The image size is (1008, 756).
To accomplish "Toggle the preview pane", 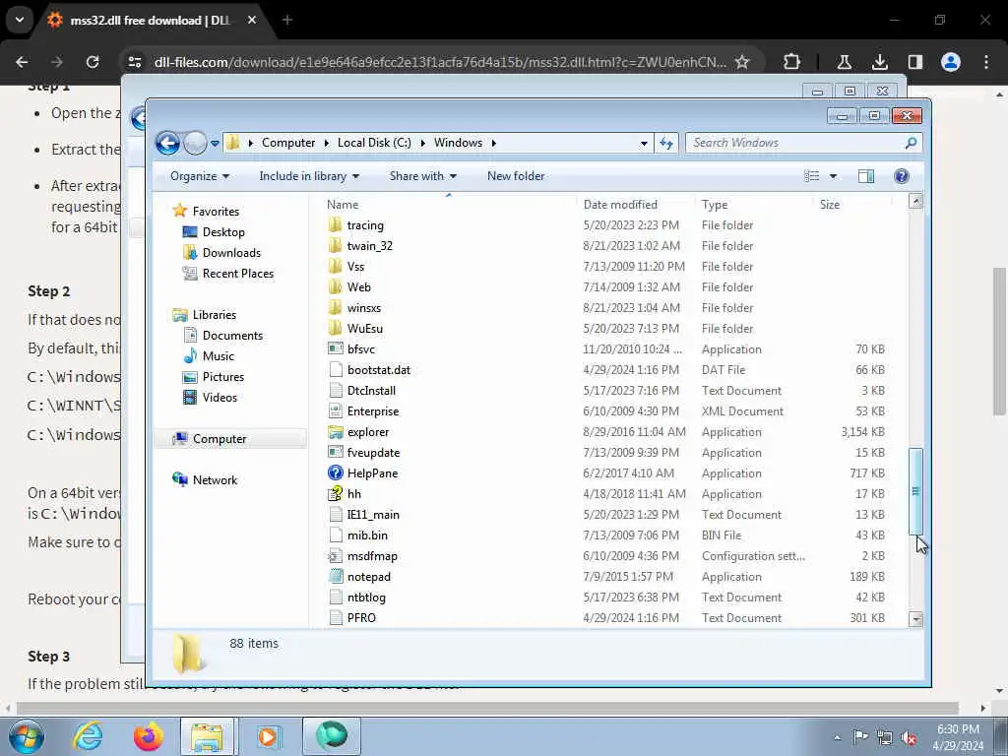I will pos(866,176).
